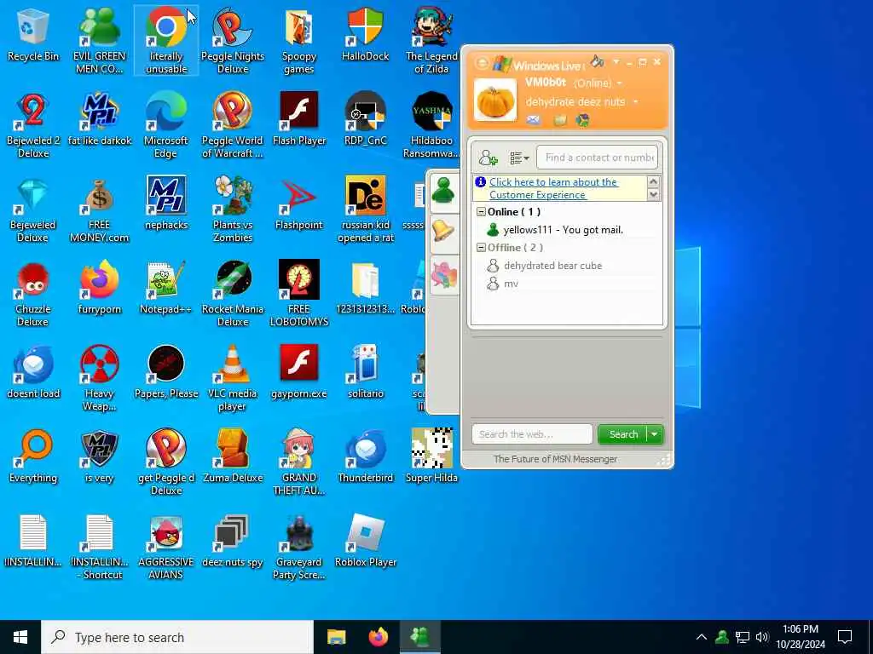Open Firefox from the taskbar

pyautogui.click(x=379, y=637)
